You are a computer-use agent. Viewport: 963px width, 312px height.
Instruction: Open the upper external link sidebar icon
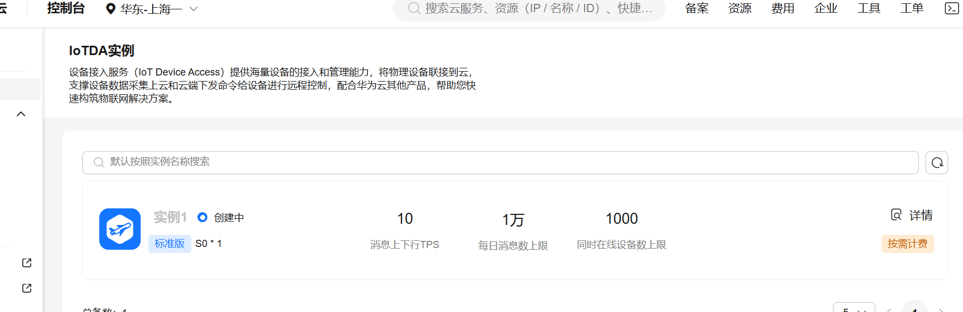[x=26, y=263]
